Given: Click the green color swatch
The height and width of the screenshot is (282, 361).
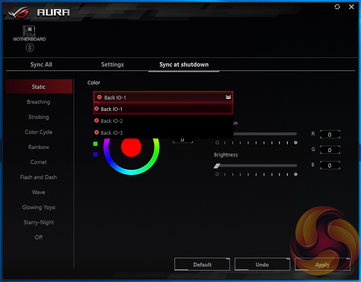Looking at the screenshot, I should pos(95,144).
